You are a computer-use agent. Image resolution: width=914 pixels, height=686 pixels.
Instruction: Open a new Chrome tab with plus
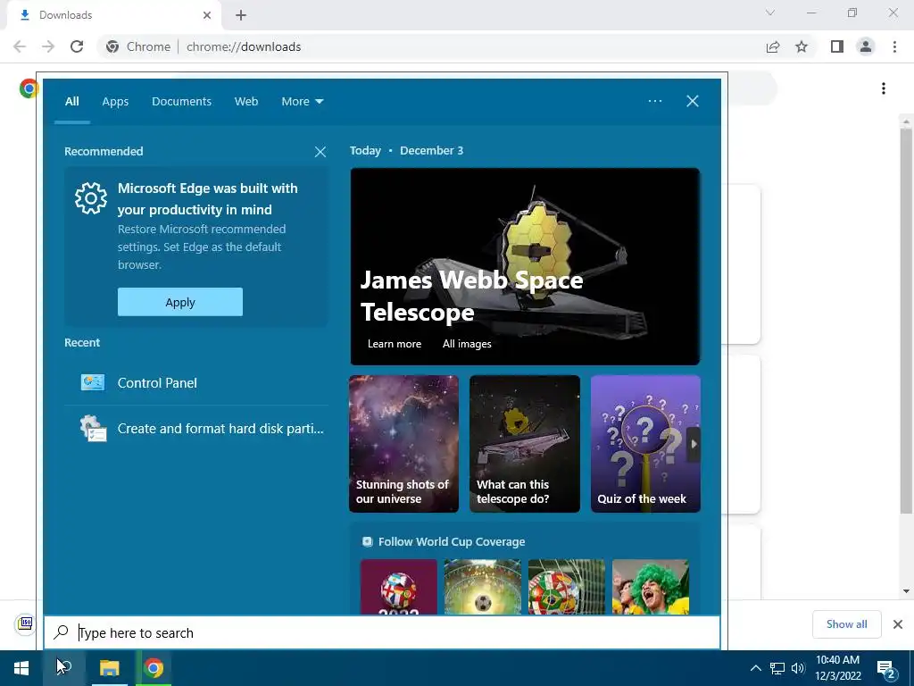(241, 15)
